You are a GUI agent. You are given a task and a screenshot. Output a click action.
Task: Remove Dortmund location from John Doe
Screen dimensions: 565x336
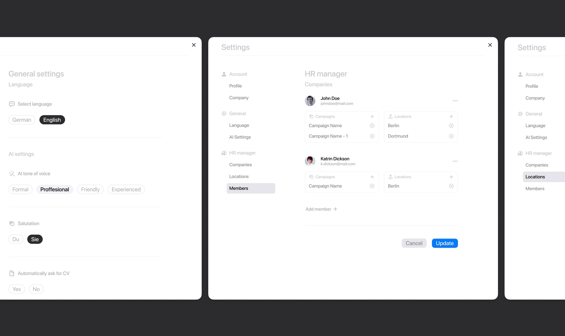(x=451, y=136)
